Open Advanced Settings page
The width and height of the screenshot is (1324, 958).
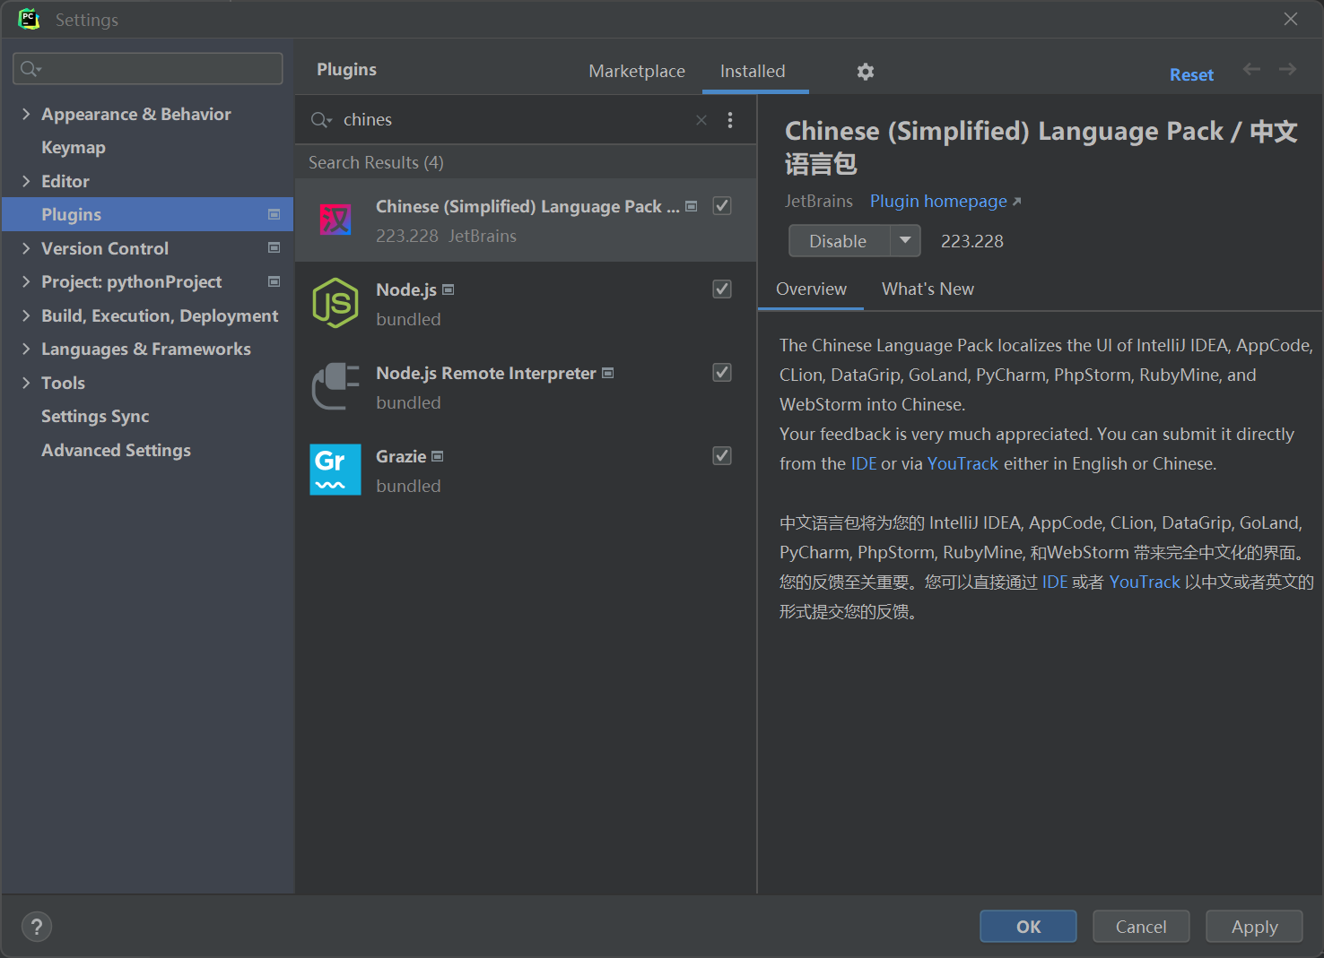pos(116,450)
